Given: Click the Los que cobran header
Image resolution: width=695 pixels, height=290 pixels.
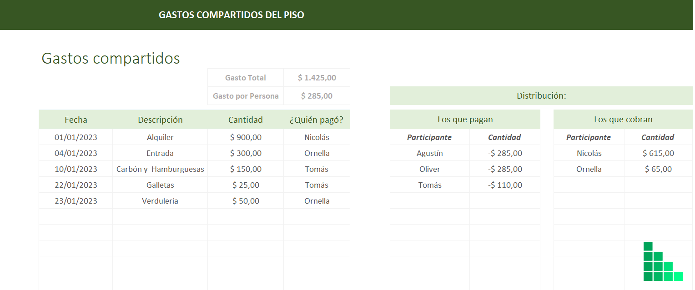Looking at the screenshot, I should 623,120.
